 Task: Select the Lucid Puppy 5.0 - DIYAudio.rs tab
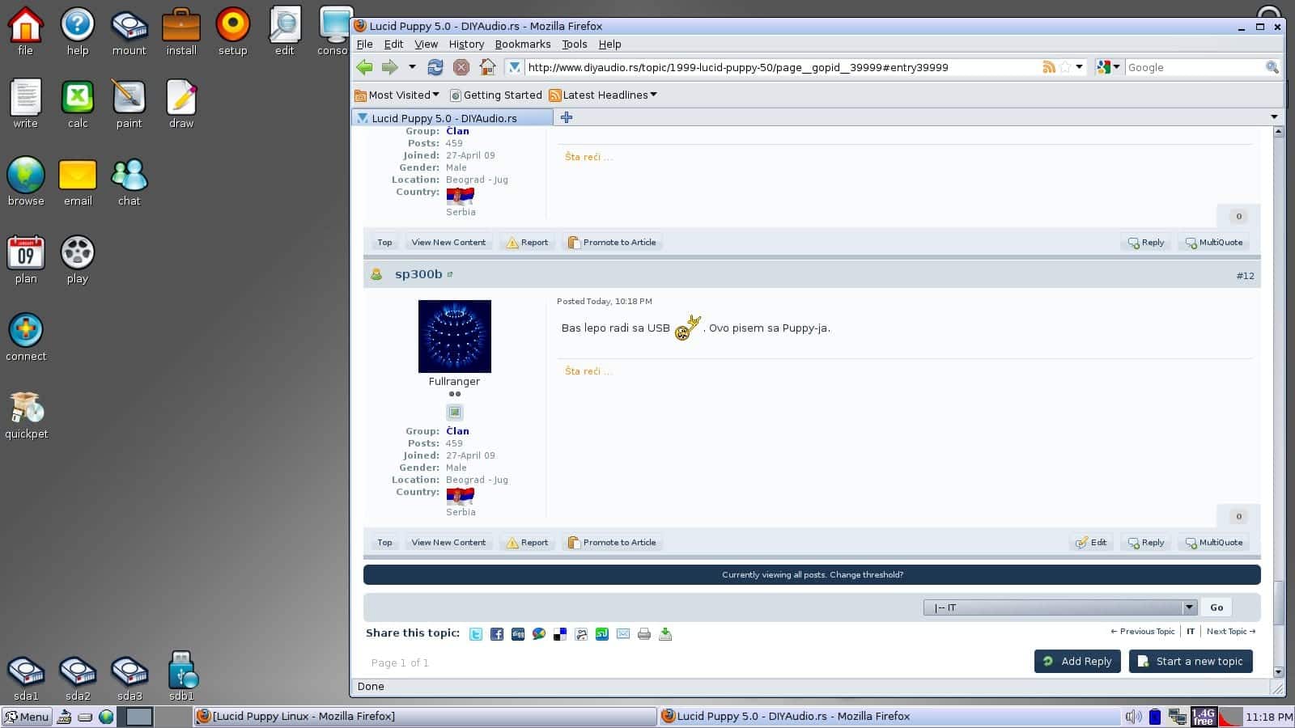pyautogui.click(x=452, y=118)
